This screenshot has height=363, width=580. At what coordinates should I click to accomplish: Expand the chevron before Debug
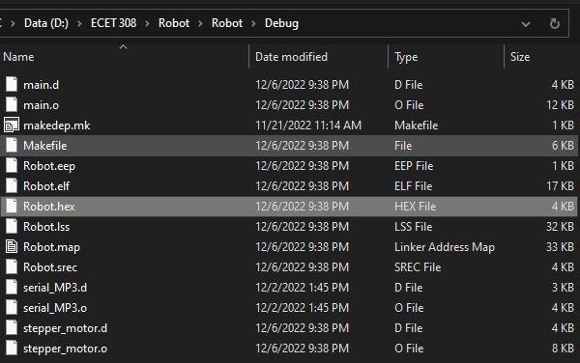click(253, 23)
